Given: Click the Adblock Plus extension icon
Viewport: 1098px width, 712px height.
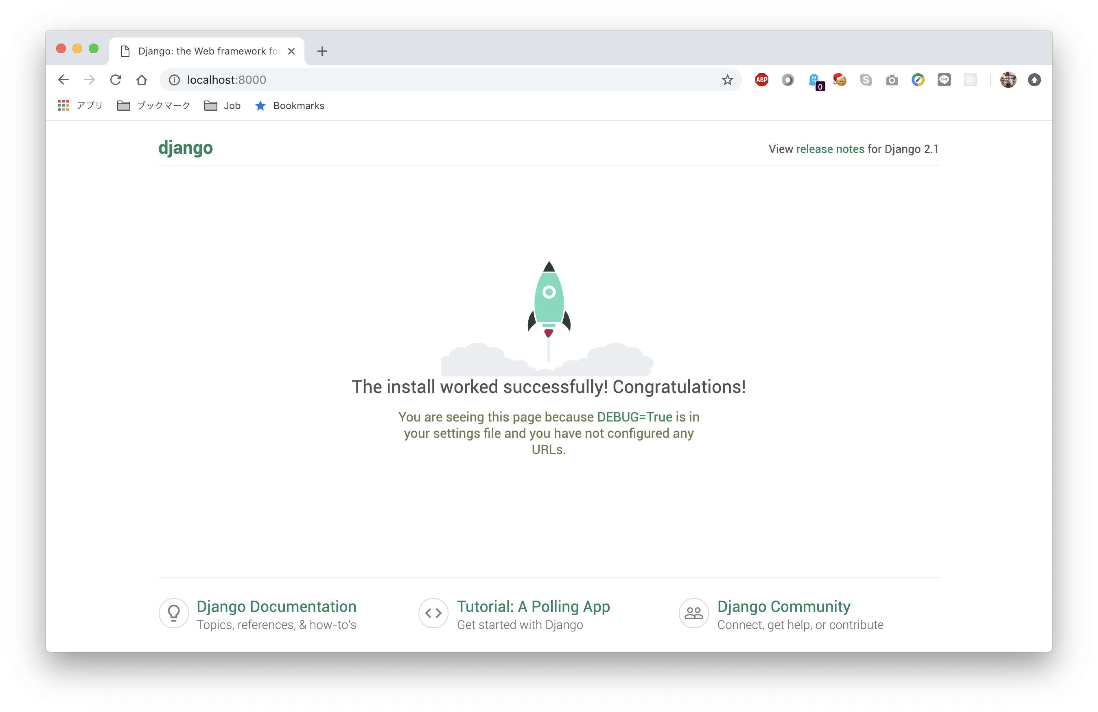Looking at the screenshot, I should 761,80.
